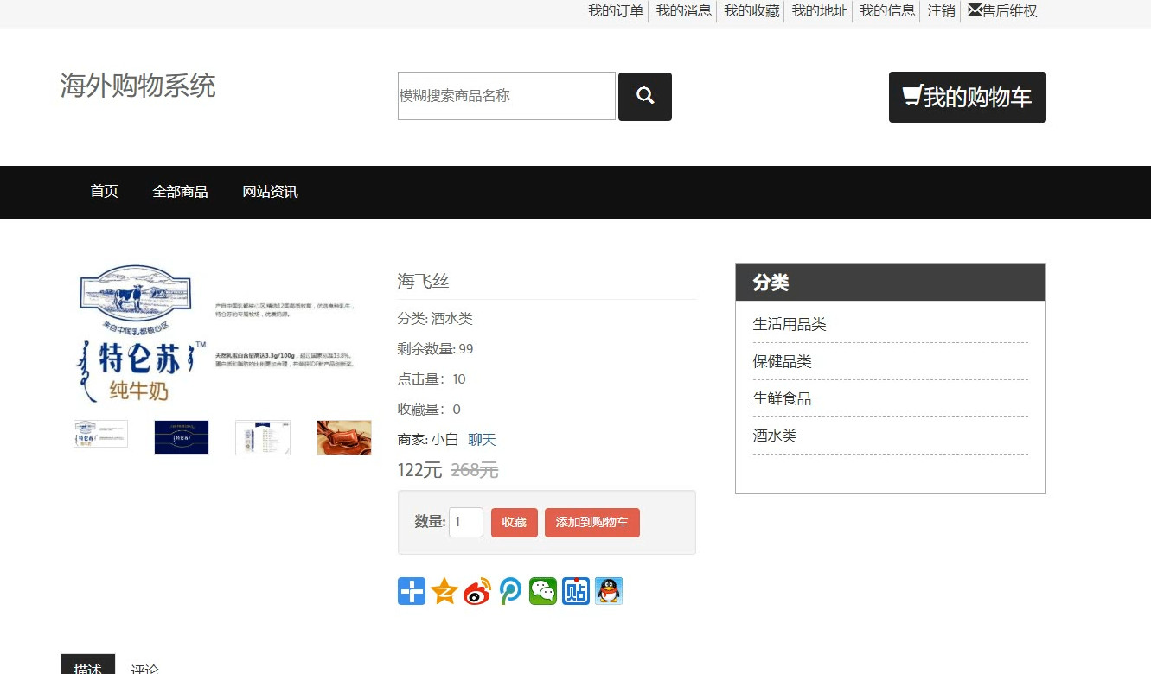Share via the QQ penguin icon

pyautogui.click(x=609, y=591)
